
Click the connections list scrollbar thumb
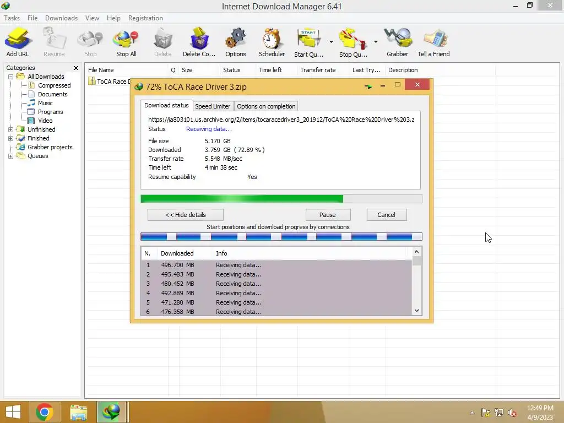(416, 261)
